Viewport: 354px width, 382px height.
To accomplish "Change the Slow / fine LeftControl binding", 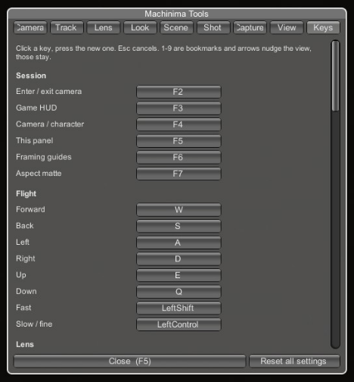I will 179,324.
